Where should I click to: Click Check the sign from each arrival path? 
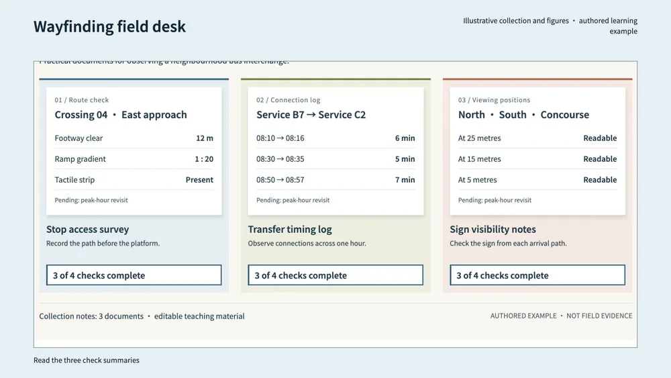coord(509,243)
